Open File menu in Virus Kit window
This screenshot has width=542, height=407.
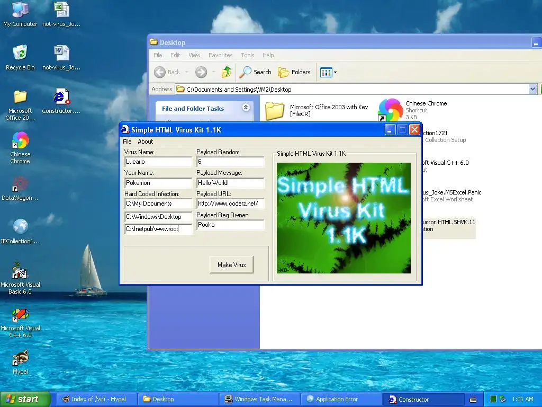pos(127,141)
